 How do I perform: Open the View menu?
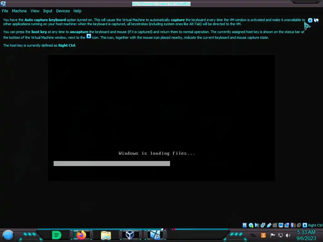pos(35,11)
